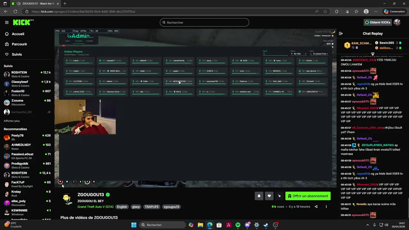Open offline channel kartoucha_09
This screenshot has height=230, width=409.
tap(27, 112)
